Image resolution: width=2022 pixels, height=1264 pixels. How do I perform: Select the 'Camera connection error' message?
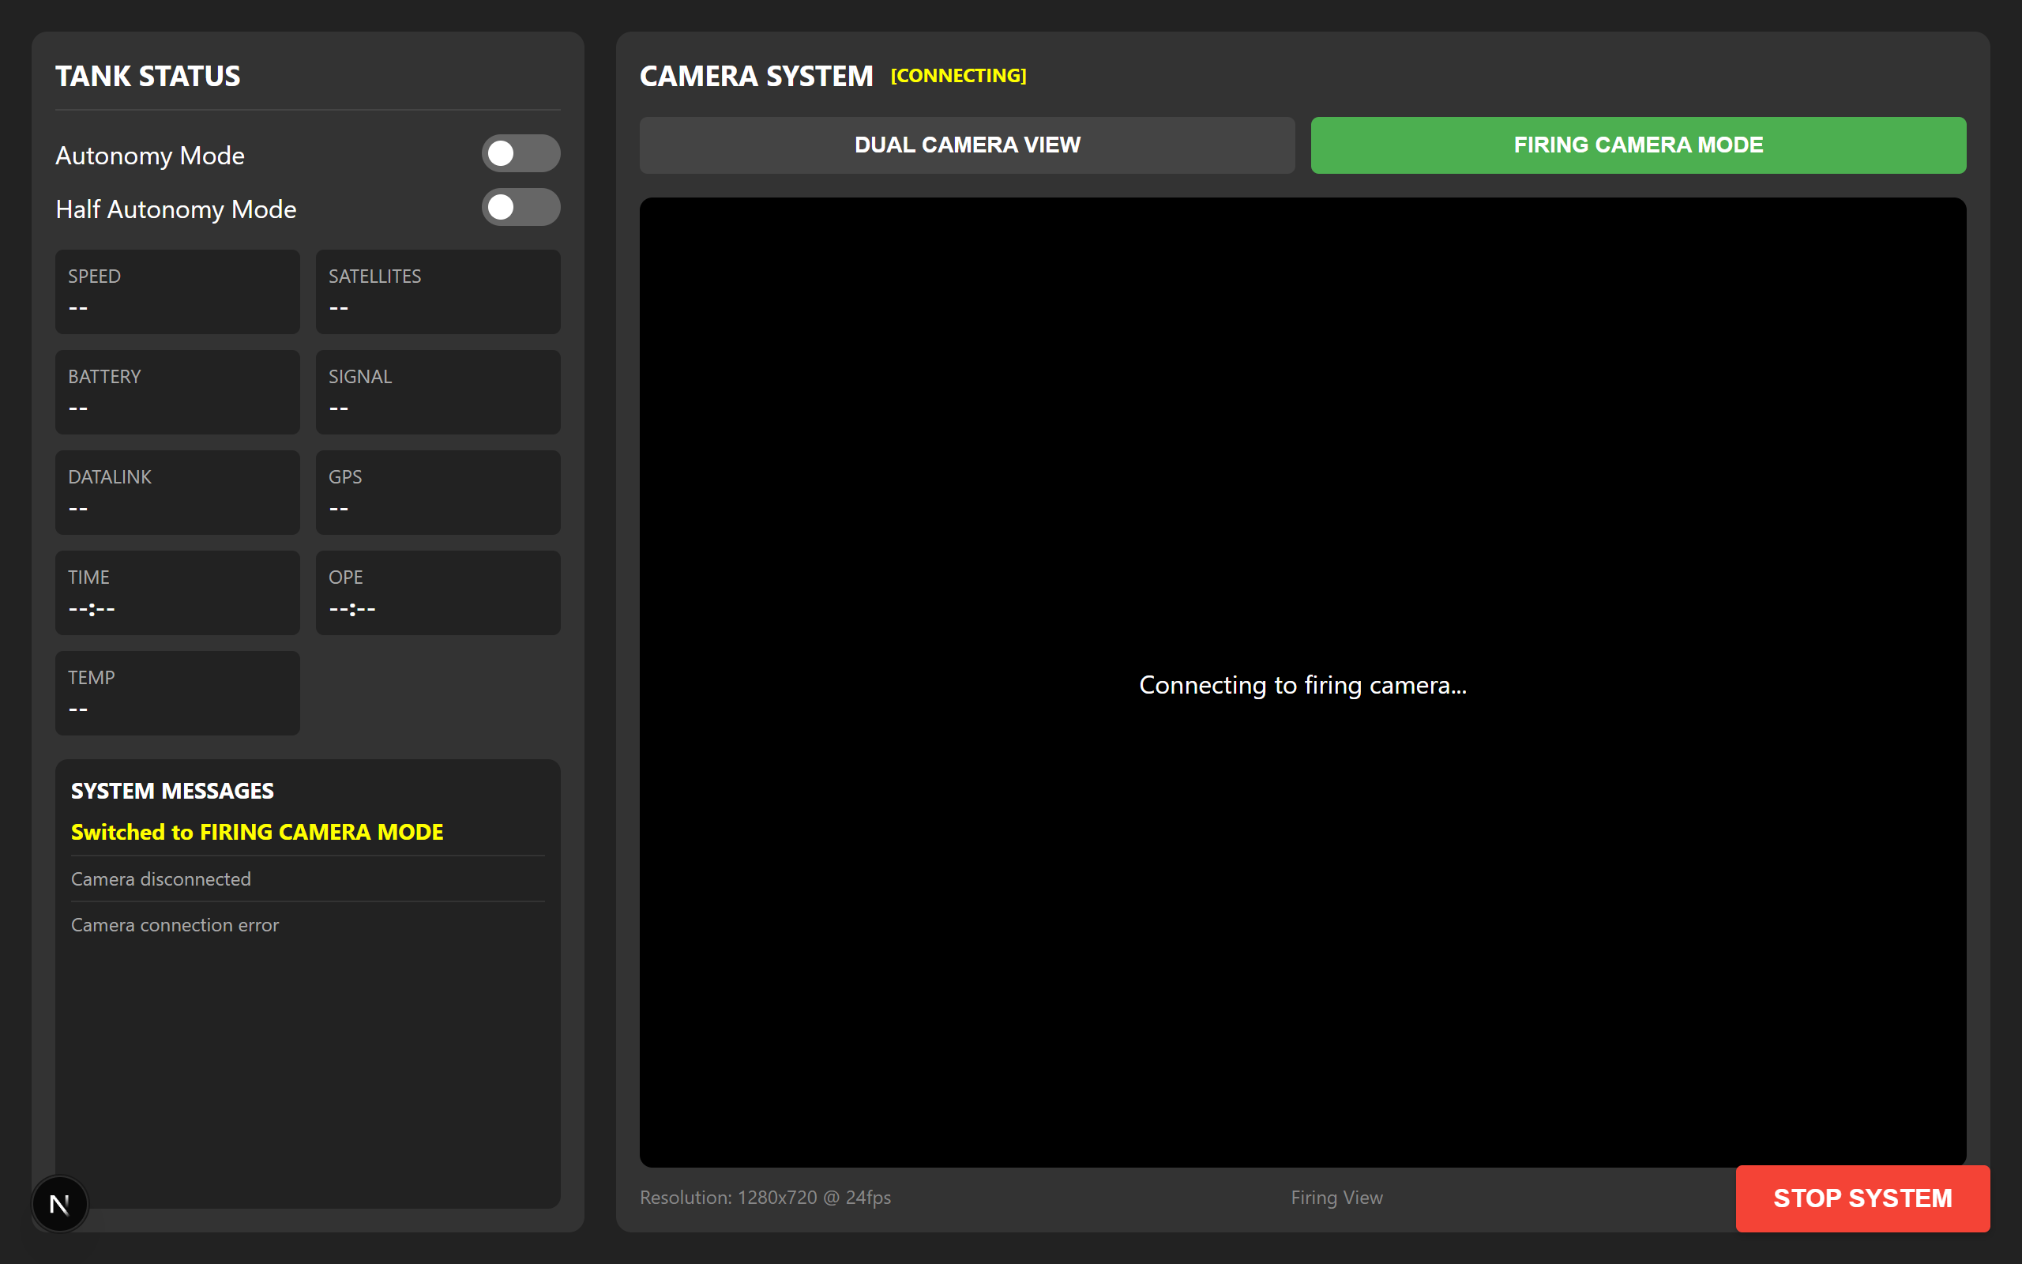(175, 924)
